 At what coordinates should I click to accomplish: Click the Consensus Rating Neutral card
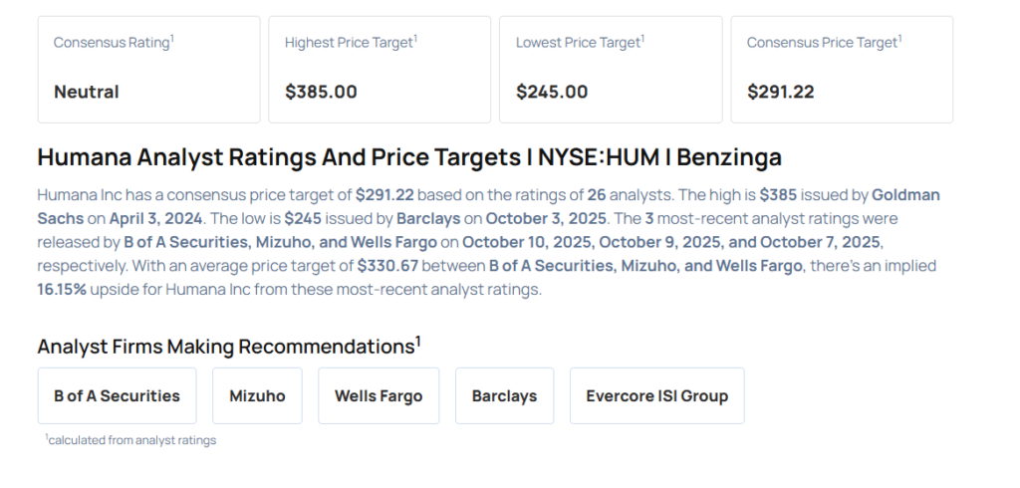coord(148,69)
